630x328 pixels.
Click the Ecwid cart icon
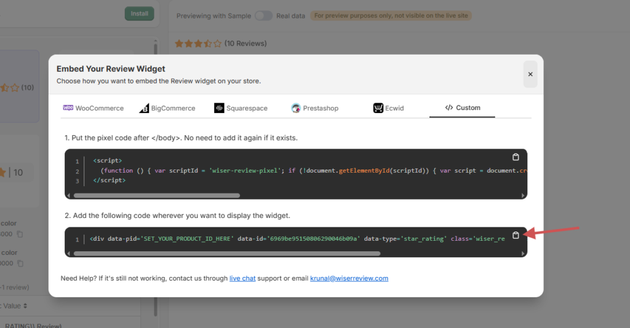378,108
